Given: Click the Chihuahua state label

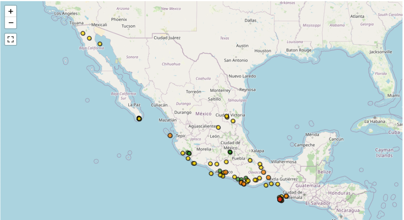Looking at the screenshot, I should tap(171, 64).
